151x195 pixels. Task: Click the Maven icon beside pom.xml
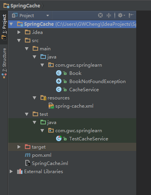point(28,155)
